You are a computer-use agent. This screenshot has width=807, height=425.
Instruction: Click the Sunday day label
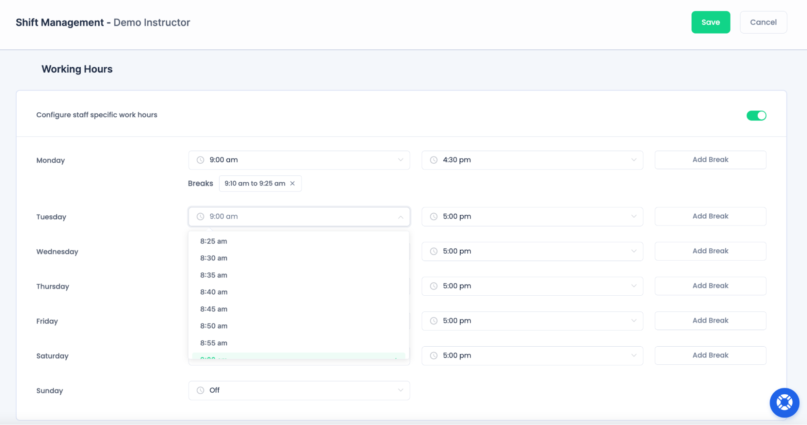pos(50,391)
